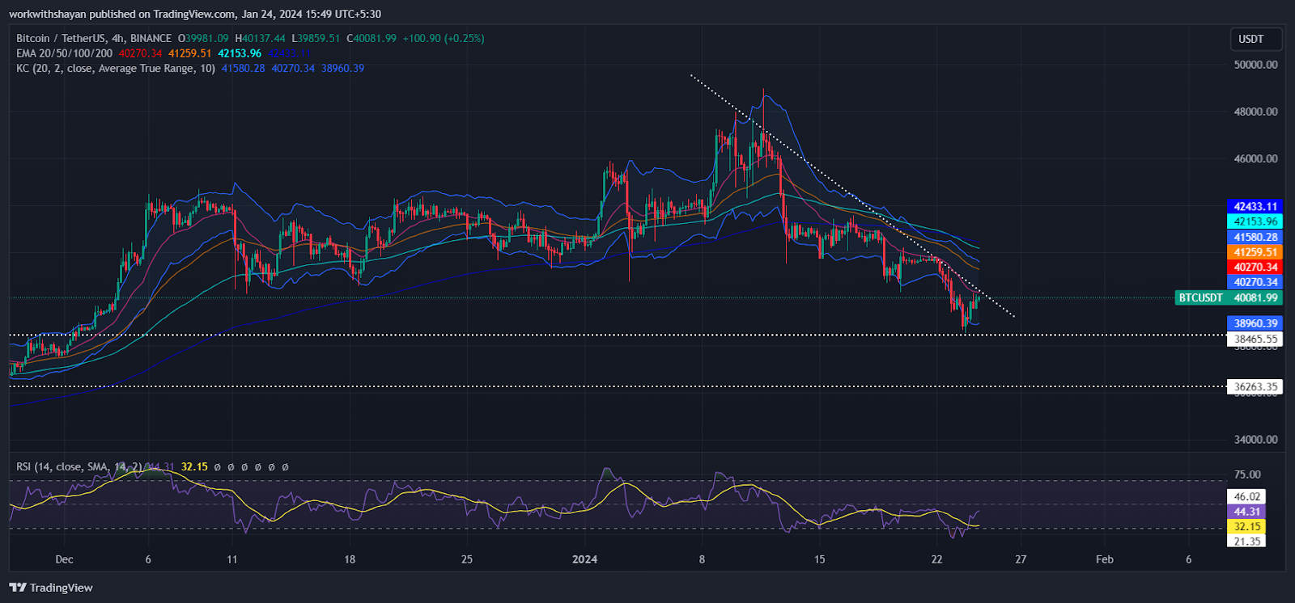Click the 21.35 RSI scale tag
1295x603 pixels.
(x=1246, y=542)
